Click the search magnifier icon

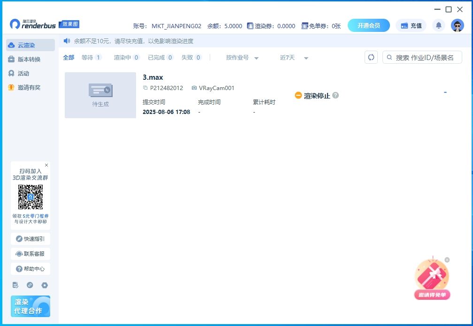(389, 57)
